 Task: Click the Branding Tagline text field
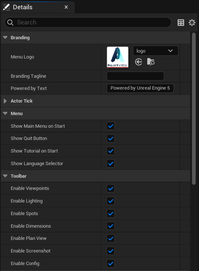135,76
